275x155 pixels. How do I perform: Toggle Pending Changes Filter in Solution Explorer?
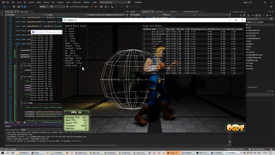point(248,15)
